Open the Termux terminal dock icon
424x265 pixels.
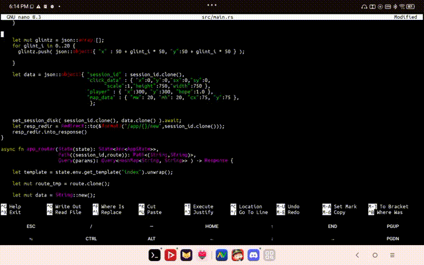[x=155, y=255]
